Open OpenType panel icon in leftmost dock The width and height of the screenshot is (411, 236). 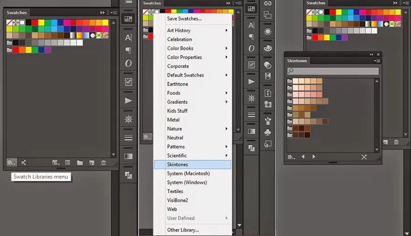[128, 63]
